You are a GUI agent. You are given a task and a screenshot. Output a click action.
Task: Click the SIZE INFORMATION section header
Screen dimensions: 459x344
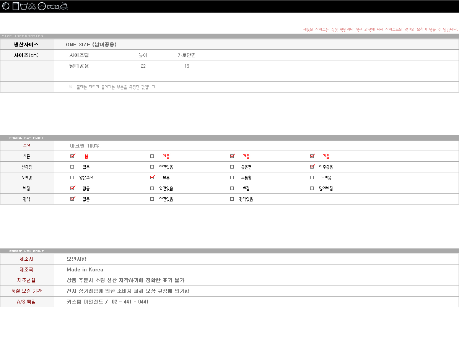[x=23, y=36]
